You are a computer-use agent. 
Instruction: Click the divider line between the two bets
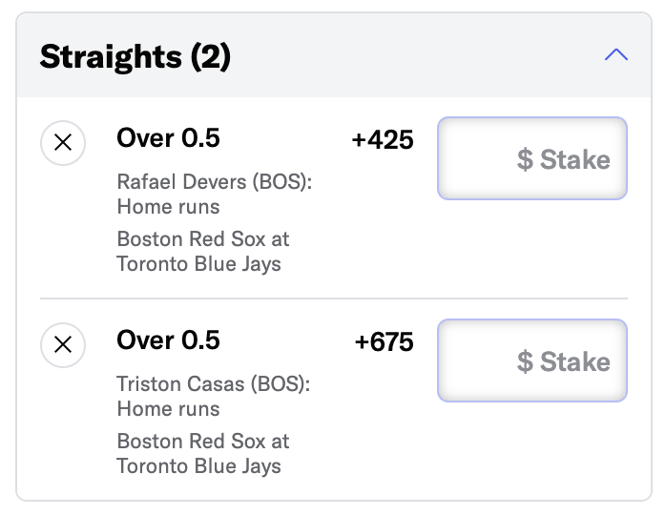pyautogui.click(x=334, y=299)
